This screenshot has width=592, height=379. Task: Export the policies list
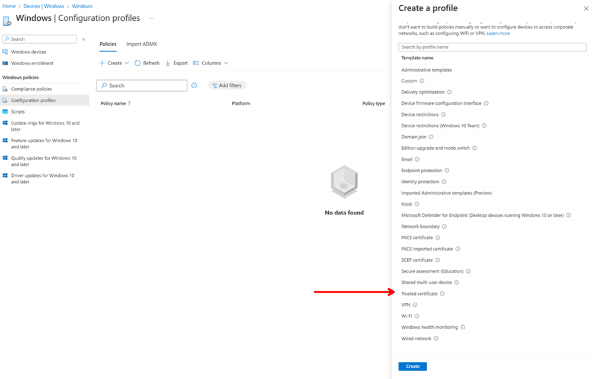[177, 63]
